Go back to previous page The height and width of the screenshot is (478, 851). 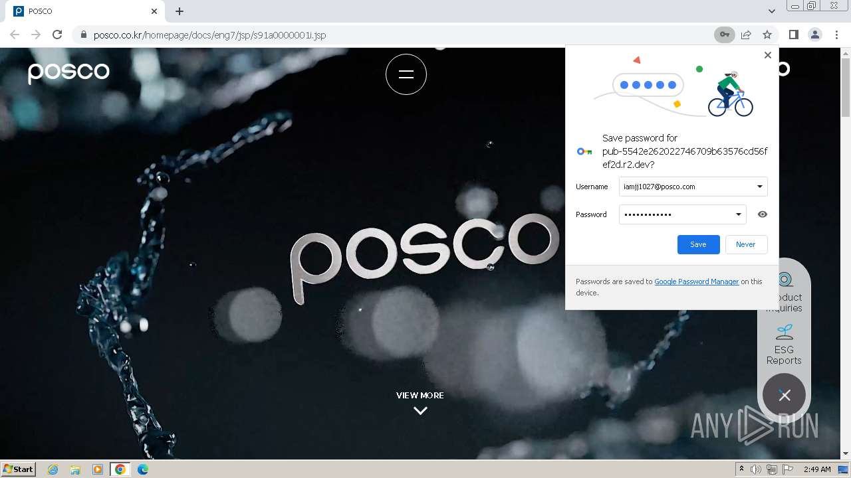coord(15,35)
